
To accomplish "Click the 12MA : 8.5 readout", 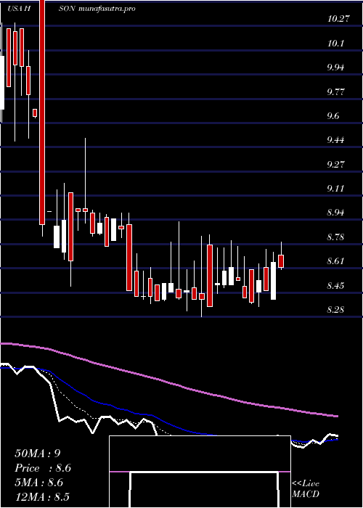I will point(42,496).
